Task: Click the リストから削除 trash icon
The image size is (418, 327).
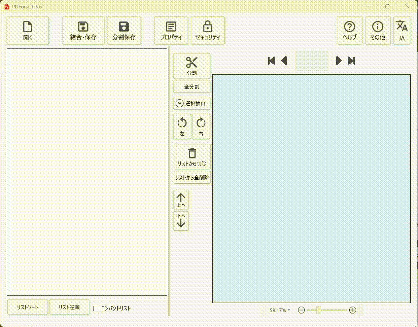Action: [x=192, y=157]
